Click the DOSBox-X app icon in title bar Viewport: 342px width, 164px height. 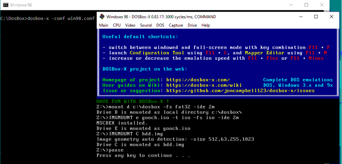click(x=102, y=17)
